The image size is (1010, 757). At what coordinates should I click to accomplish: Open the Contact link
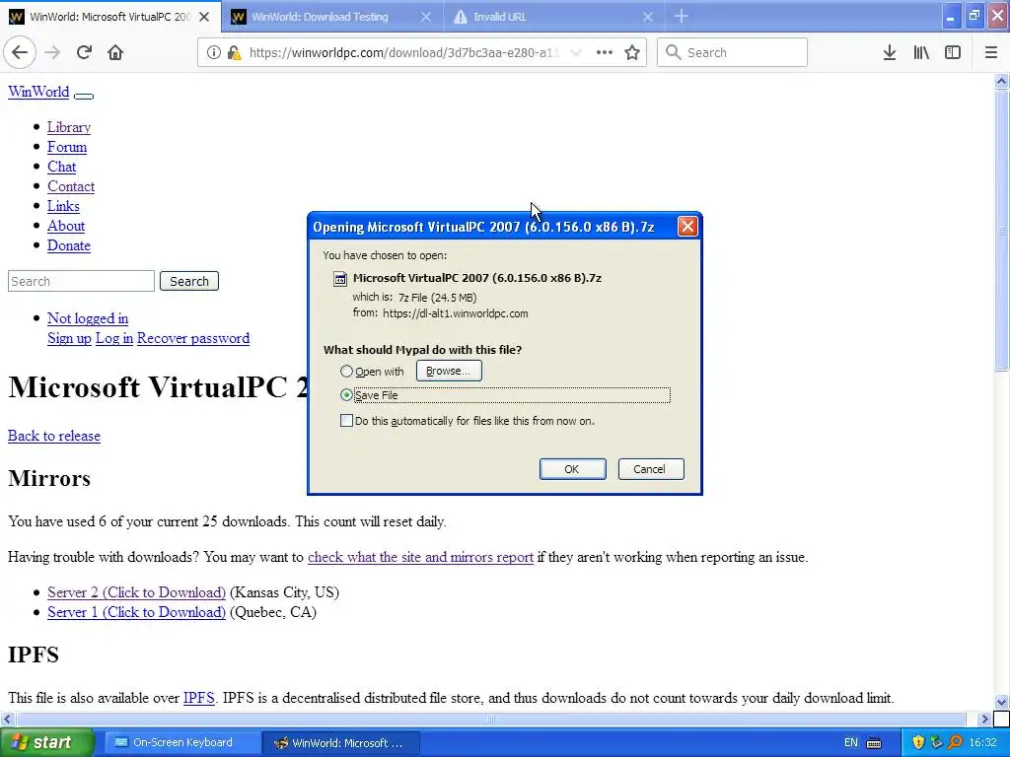tap(71, 186)
